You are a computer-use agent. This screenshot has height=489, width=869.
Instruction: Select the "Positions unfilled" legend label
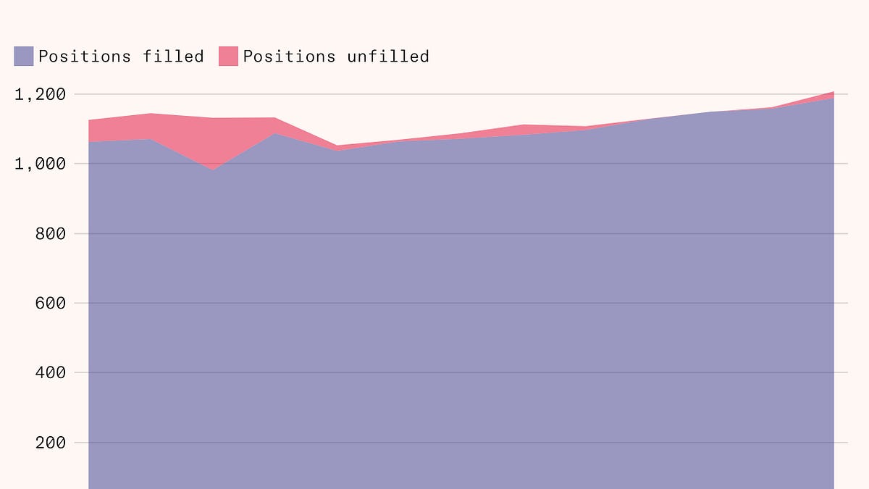tap(336, 56)
